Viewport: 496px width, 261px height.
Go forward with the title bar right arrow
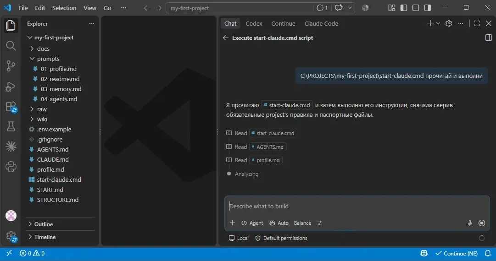pos(158,8)
